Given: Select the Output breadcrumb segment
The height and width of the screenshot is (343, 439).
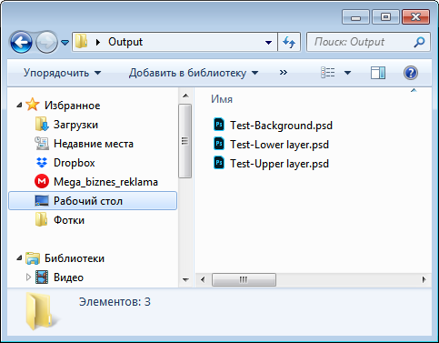Looking at the screenshot, I should click(x=125, y=42).
